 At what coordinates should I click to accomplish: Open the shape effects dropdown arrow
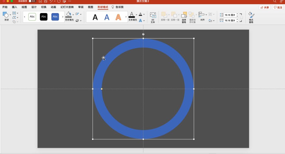81,21
